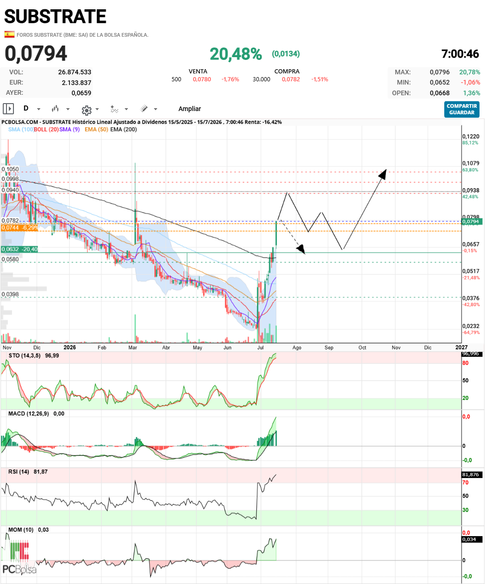486x584 pixels.
Task: Open the dropdown arrow beside the settings gear
Action: tap(97, 109)
